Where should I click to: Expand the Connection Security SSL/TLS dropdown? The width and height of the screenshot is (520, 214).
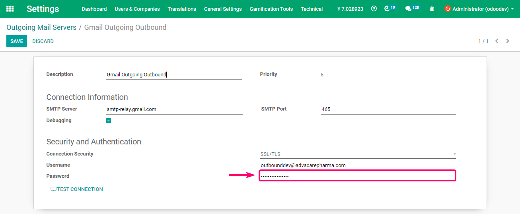tap(358, 154)
